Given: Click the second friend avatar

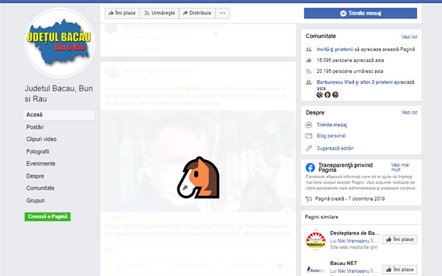Looking at the screenshot, I should pos(327,95).
